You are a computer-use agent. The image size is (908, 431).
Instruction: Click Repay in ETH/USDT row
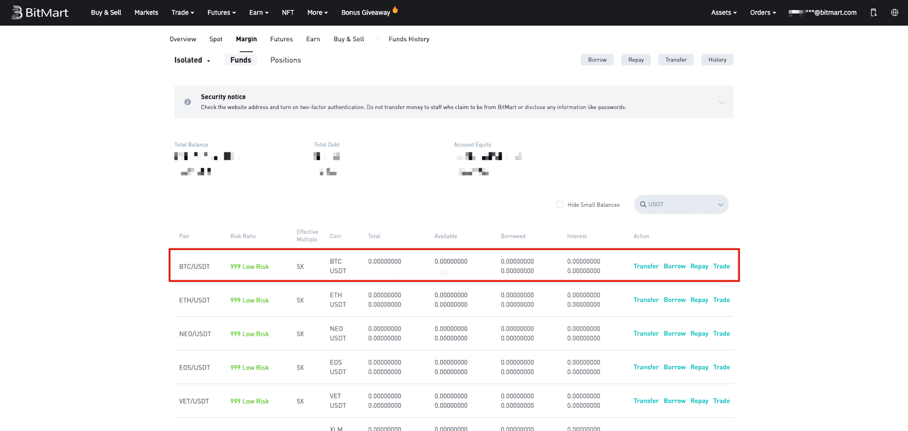coord(699,300)
